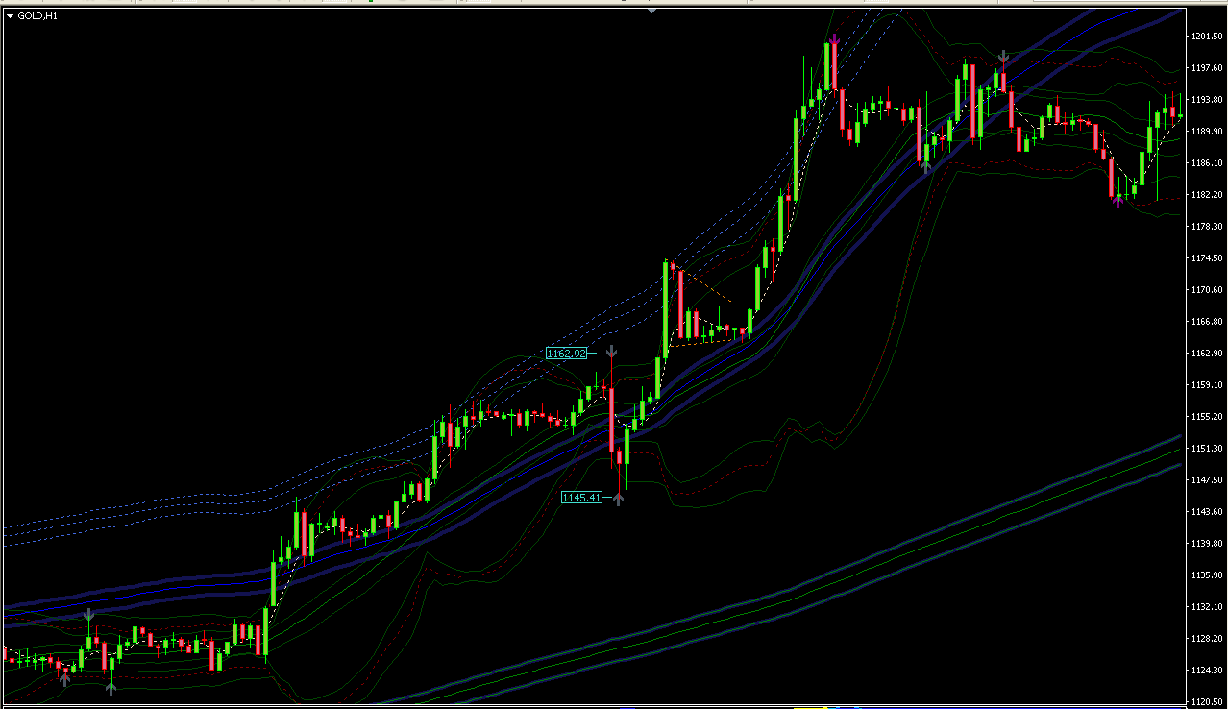Screen dimensions: 1228x709
Task: Select the 1145.41 price label
Action: coord(581,498)
